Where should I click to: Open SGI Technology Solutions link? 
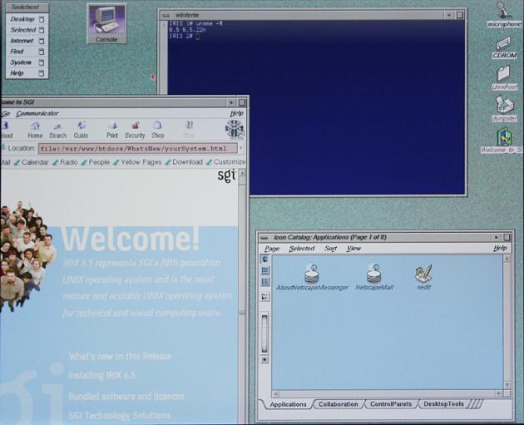tap(119, 415)
